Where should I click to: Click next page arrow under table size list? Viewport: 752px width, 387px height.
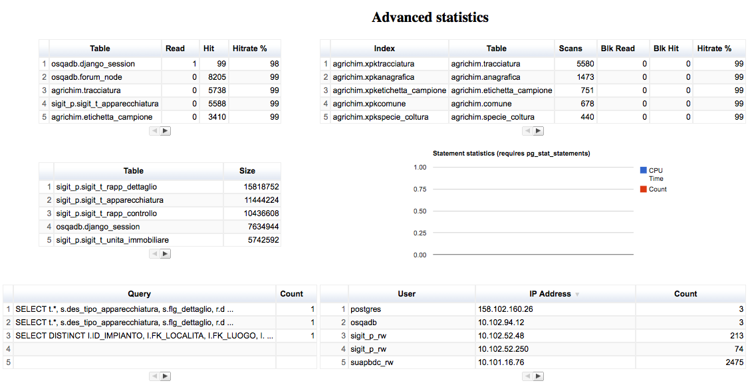tap(164, 253)
